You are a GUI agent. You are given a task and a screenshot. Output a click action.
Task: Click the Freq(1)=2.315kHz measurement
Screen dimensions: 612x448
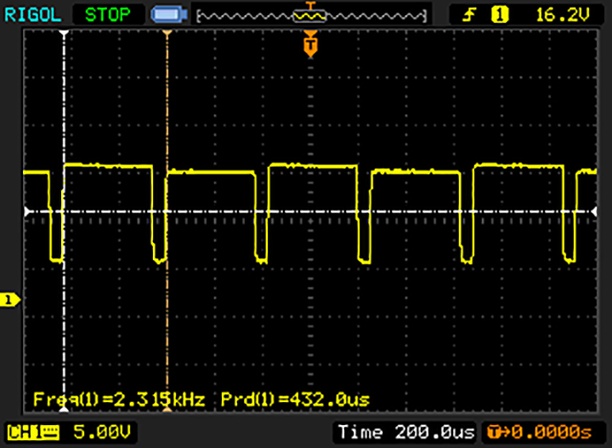[x=119, y=399]
